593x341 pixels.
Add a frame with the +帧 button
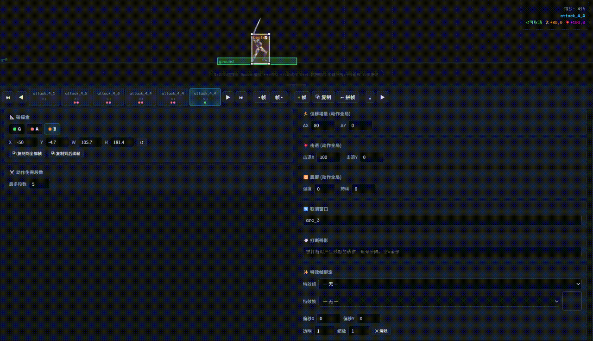302,97
